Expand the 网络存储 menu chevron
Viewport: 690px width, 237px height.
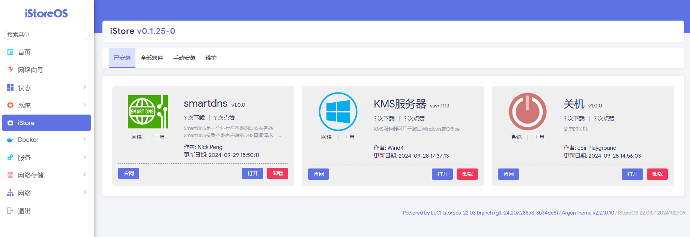coord(85,174)
